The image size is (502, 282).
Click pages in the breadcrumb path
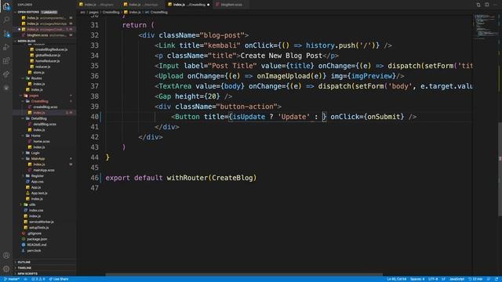pos(94,13)
